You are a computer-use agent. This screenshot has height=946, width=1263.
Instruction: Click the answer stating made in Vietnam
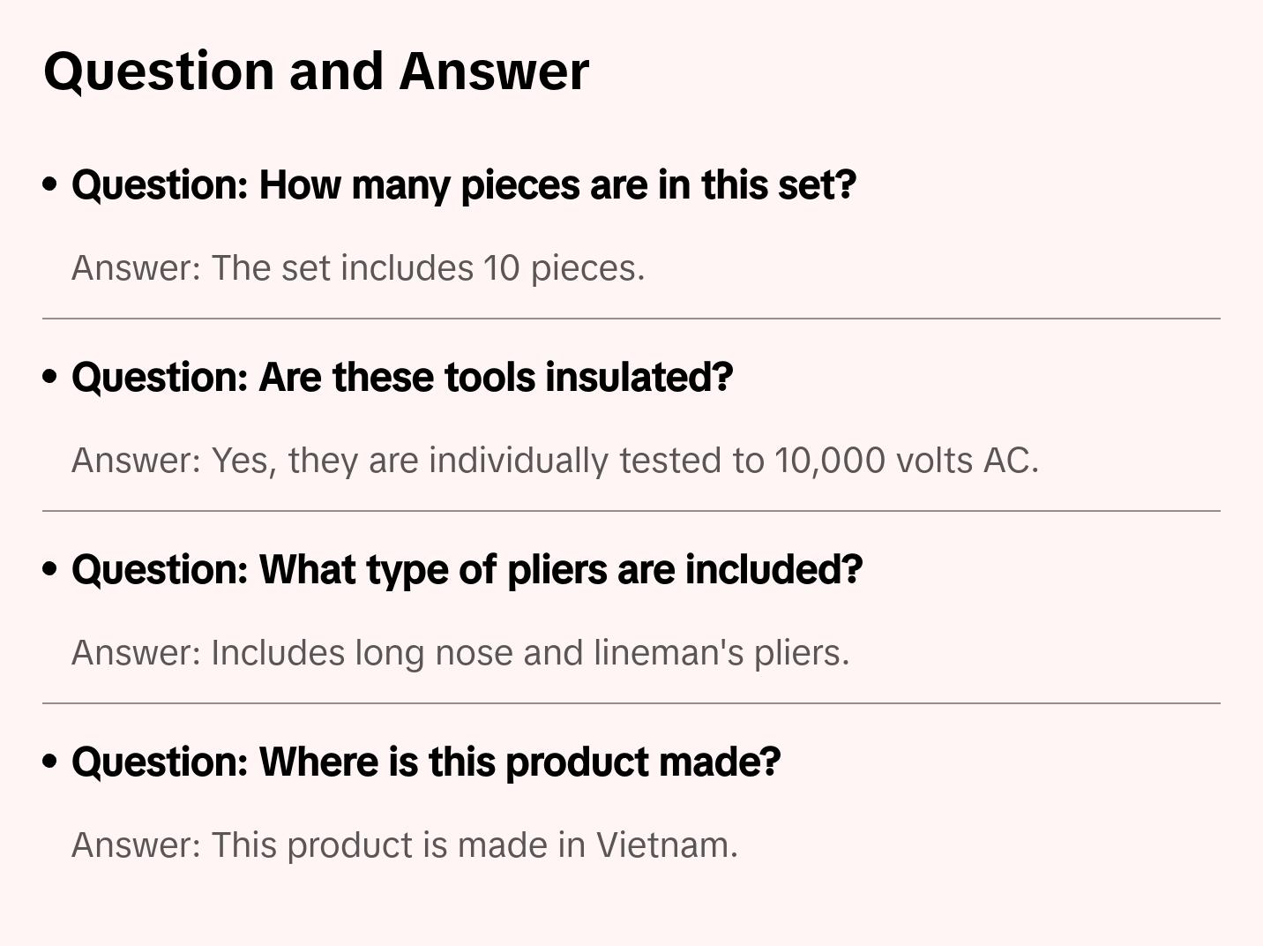tap(404, 845)
